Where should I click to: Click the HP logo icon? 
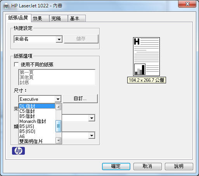click(x=18, y=151)
